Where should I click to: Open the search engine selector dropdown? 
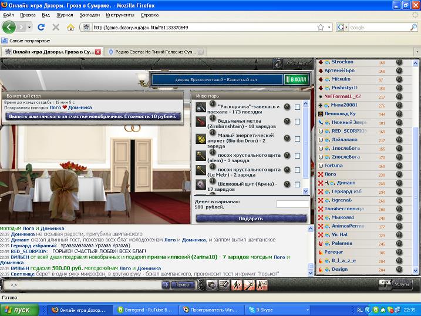click(x=342, y=27)
